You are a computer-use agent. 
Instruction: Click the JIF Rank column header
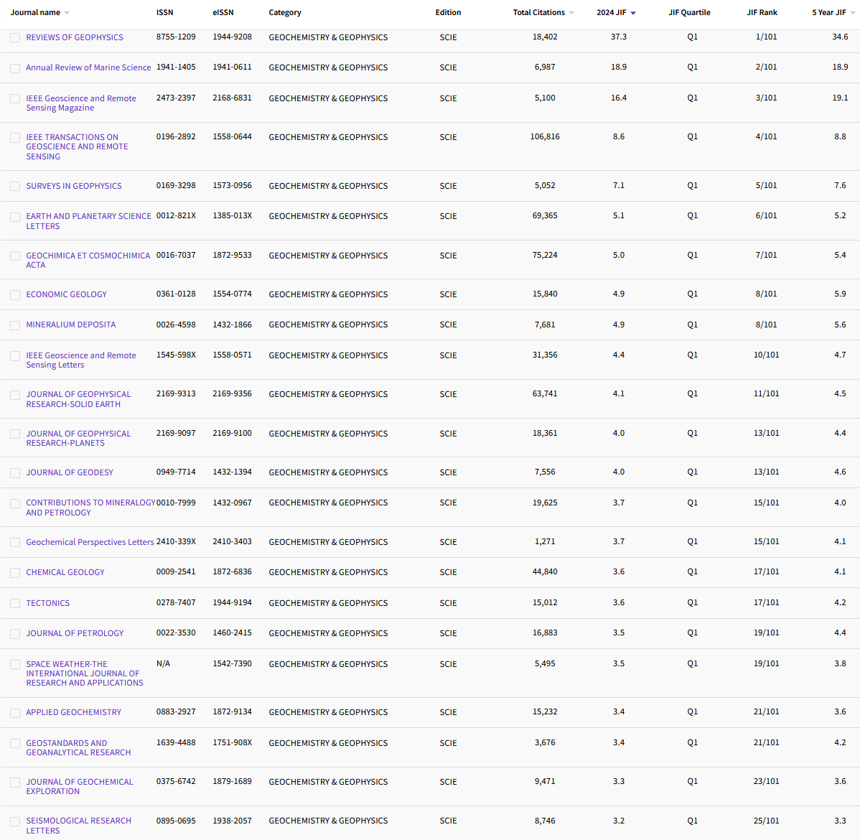(x=762, y=12)
